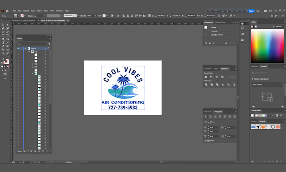Select the Artboard tool
Image resolution: width=286 pixels, height=172 pixels.
pos(8,50)
